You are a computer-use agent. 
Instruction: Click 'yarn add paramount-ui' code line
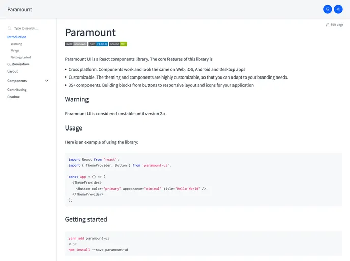click(x=89, y=238)
